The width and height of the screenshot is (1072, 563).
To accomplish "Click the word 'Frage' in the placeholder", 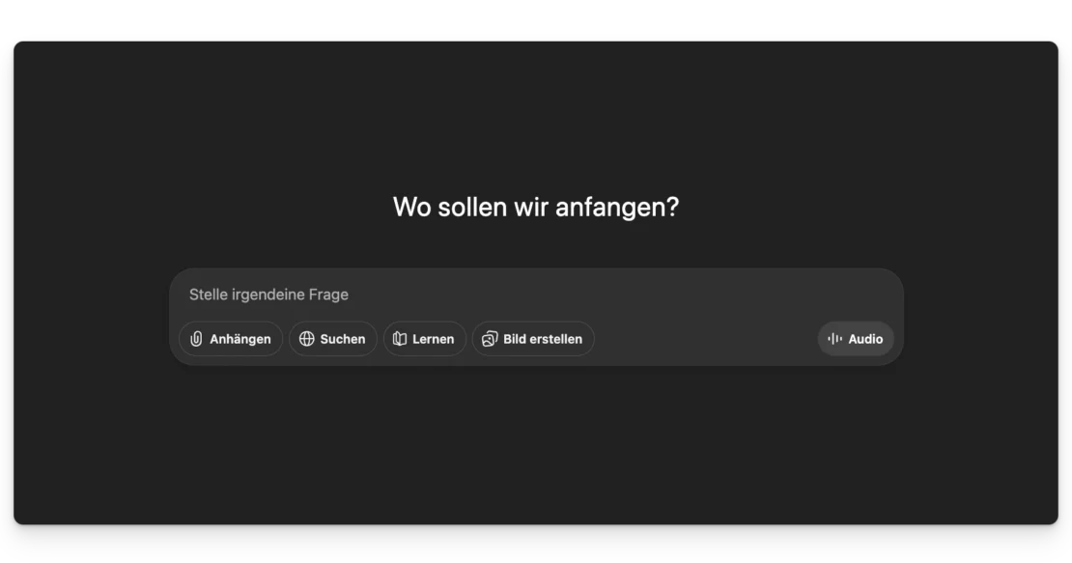I will (x=328, y=295).
